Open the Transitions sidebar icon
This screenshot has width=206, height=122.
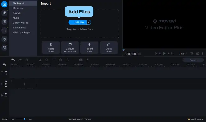click(4, 22)
